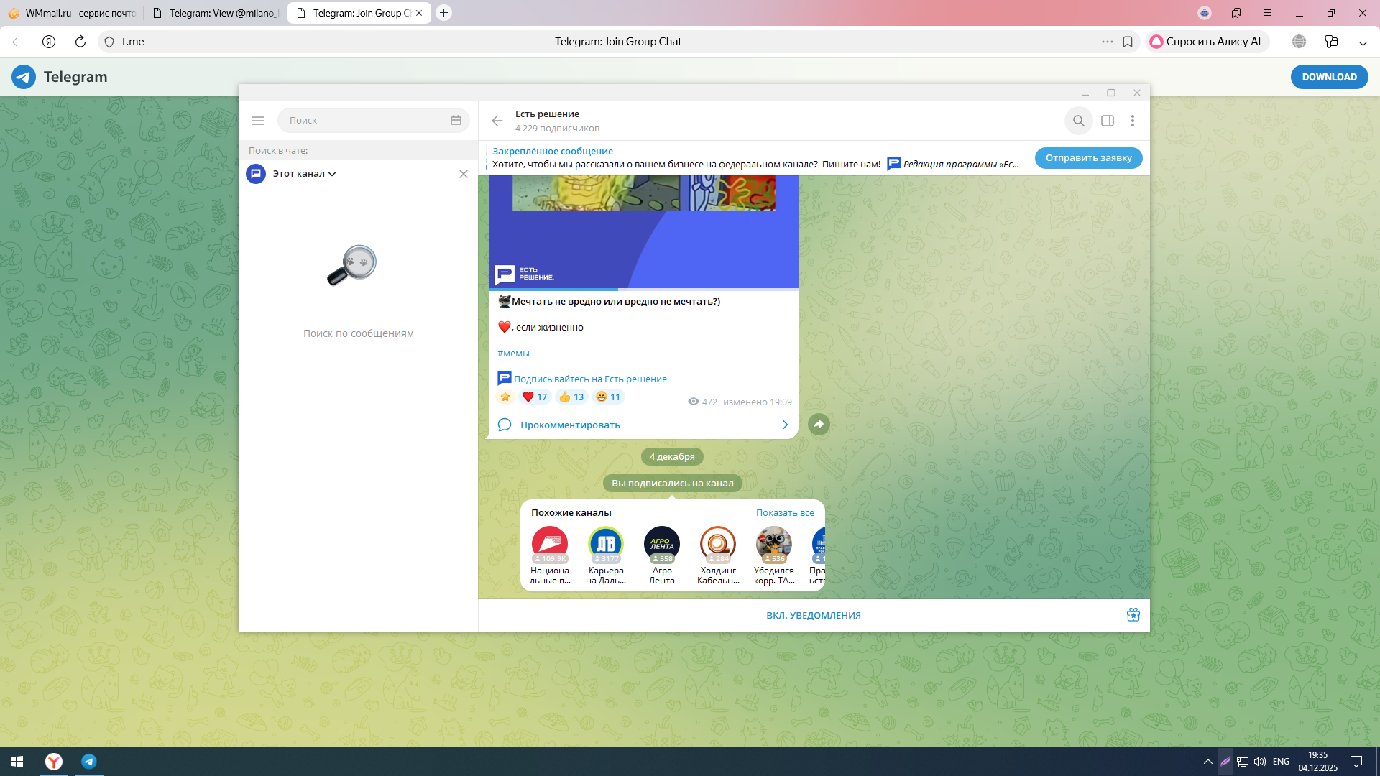Add the star reaction to the post
Image resolution: width=1380 pixels, height=776 pixels.
coord(505,397)
